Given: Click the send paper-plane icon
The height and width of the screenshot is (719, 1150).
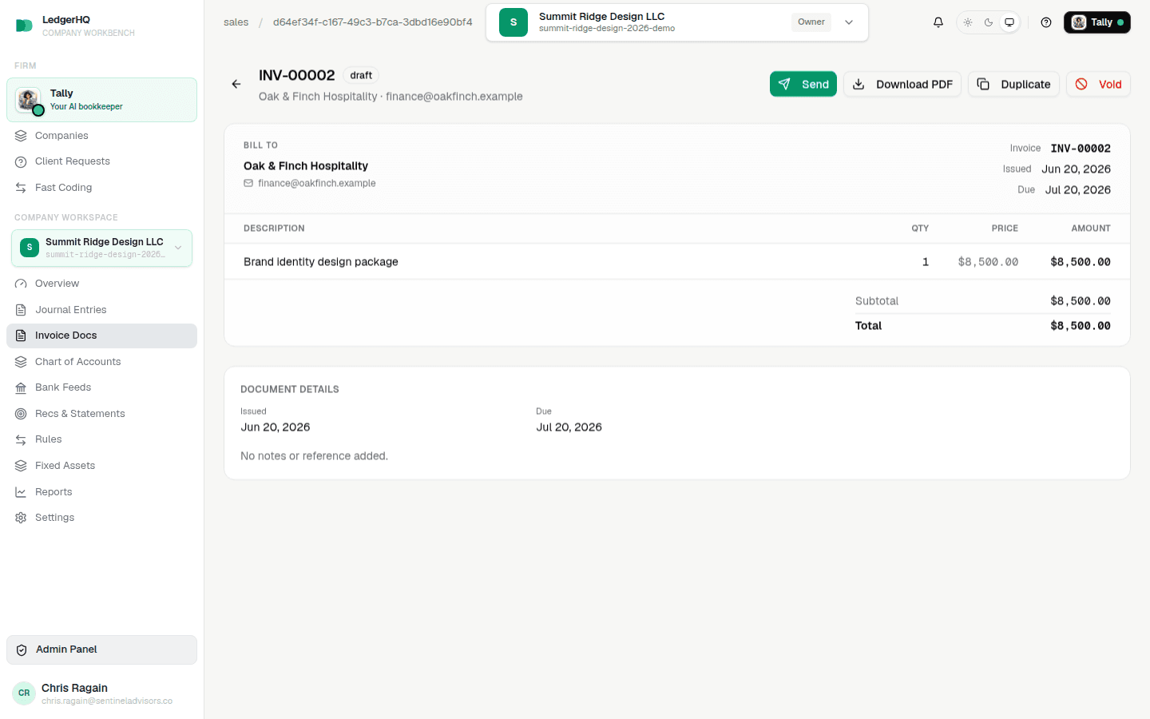Looking at the screenshot, I should [784, 84].
